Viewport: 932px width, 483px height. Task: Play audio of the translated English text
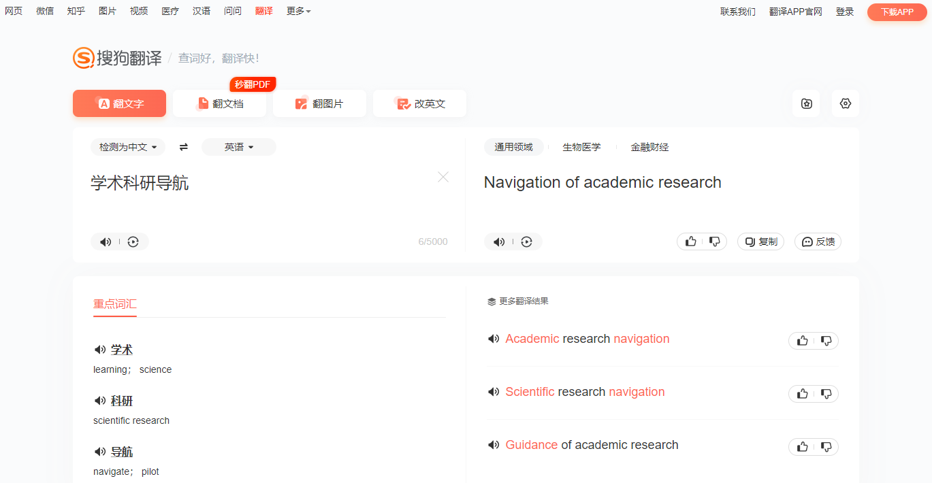click(499, 241)
